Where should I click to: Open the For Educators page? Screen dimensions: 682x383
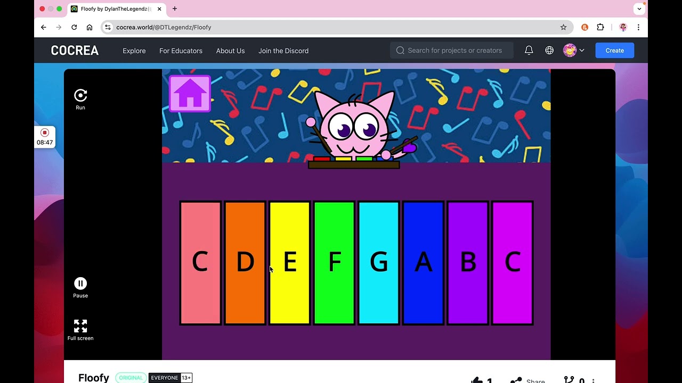click(181, 51)
